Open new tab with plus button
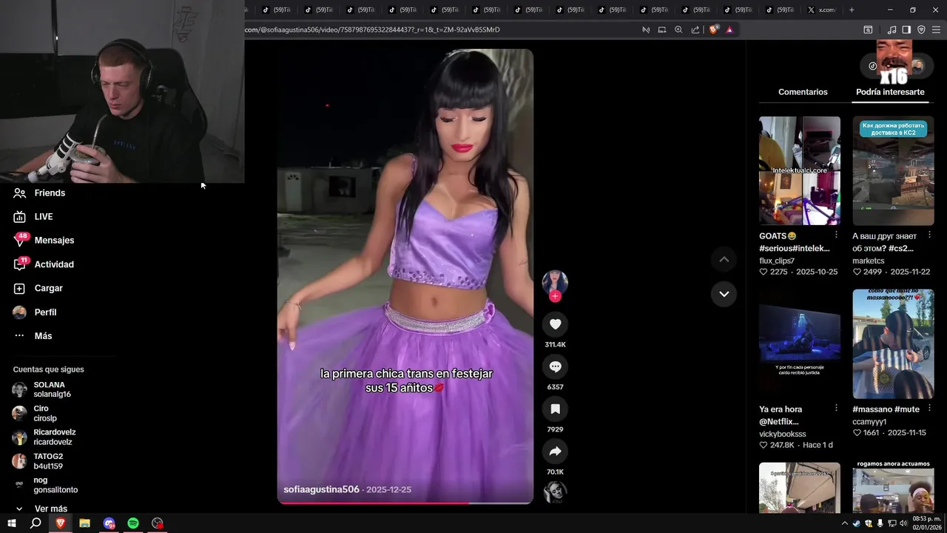The height and width of the screenshot is (533, 947). [852, 10]
